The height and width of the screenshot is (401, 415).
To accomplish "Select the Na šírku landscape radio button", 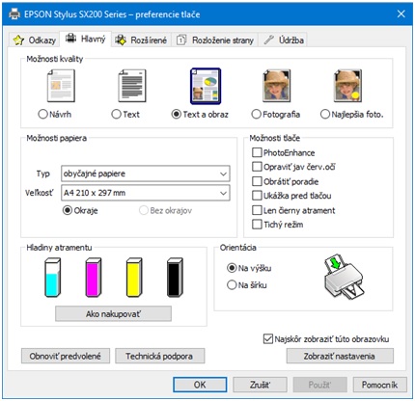I will [x=232, y=285].
